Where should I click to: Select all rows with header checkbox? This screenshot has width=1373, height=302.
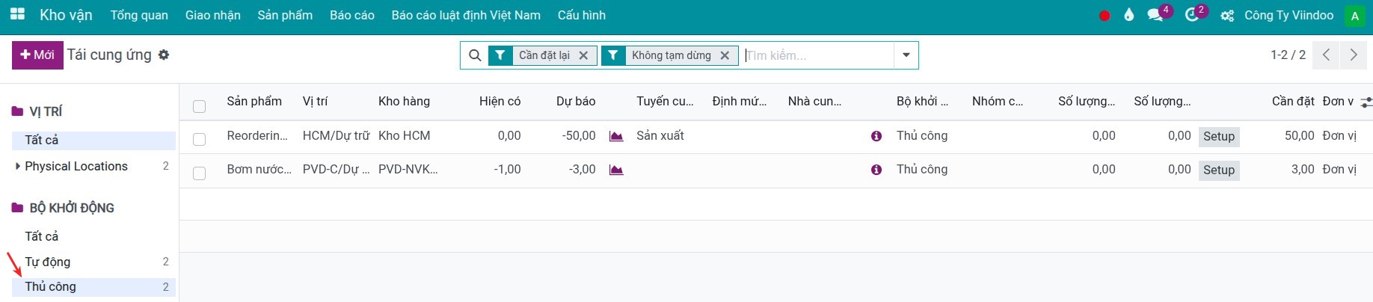(x=199, y=106)
